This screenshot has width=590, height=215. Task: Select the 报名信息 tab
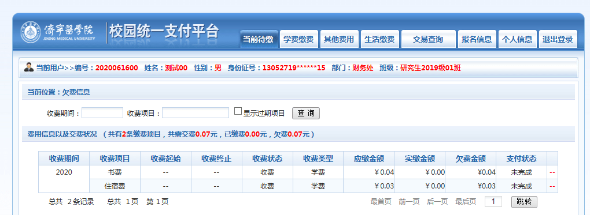[x=477, y=39]
